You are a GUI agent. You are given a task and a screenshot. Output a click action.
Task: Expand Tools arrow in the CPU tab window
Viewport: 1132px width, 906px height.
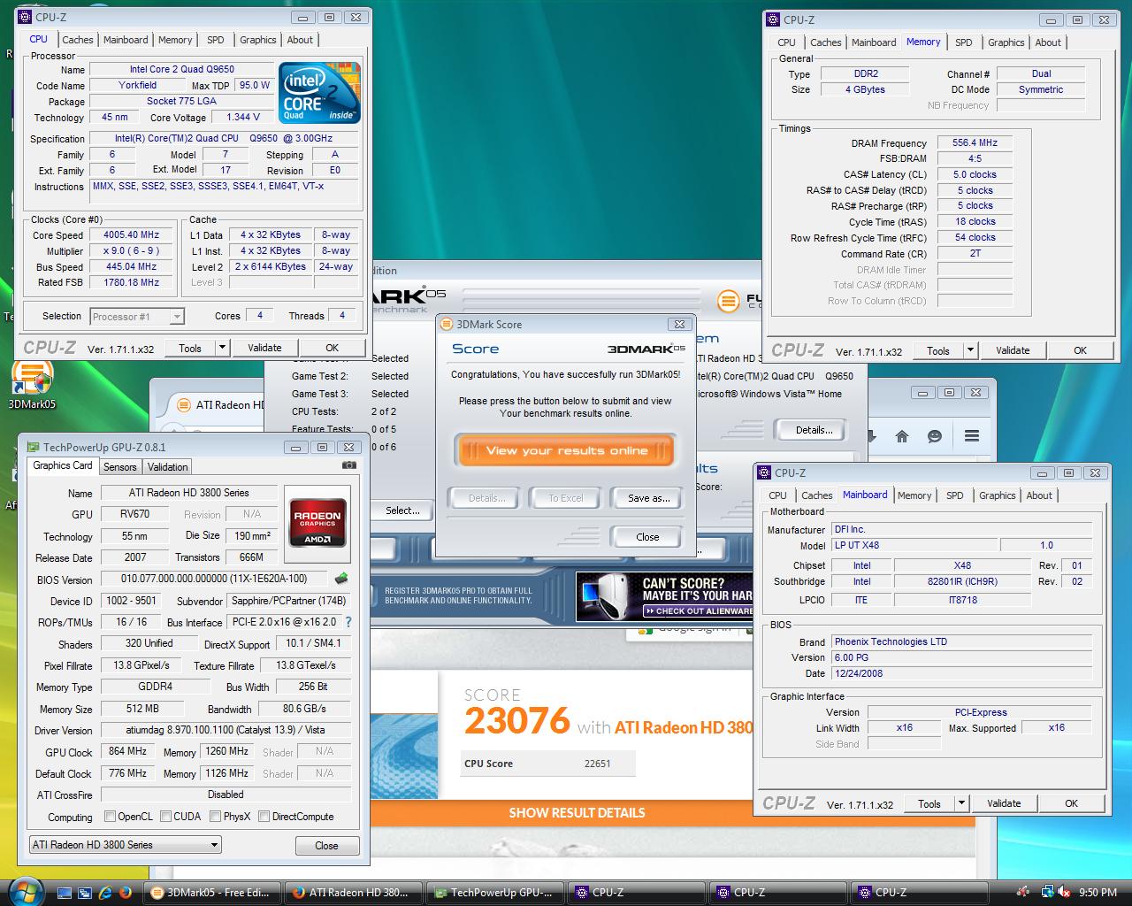point(222,348)
